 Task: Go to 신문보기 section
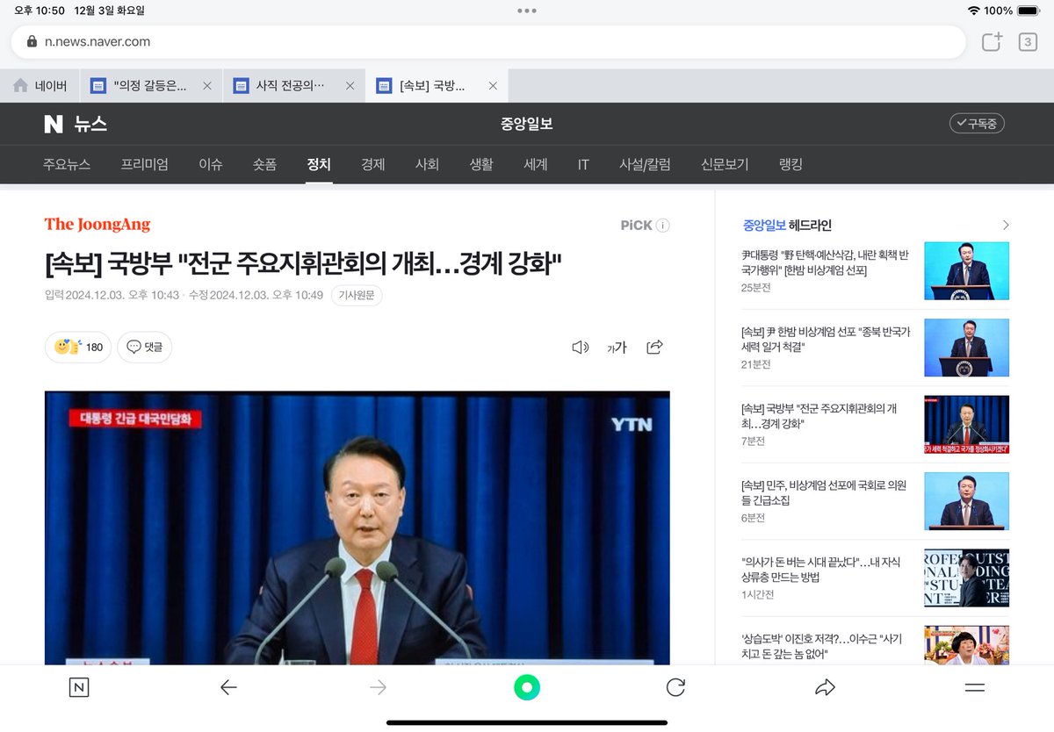click(725, 164)
